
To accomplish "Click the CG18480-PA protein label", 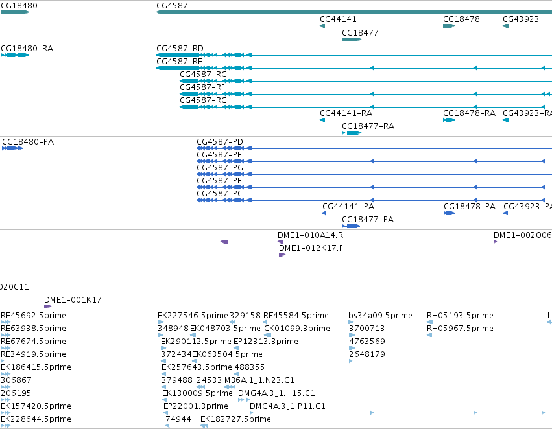I will tap(28, 142).
